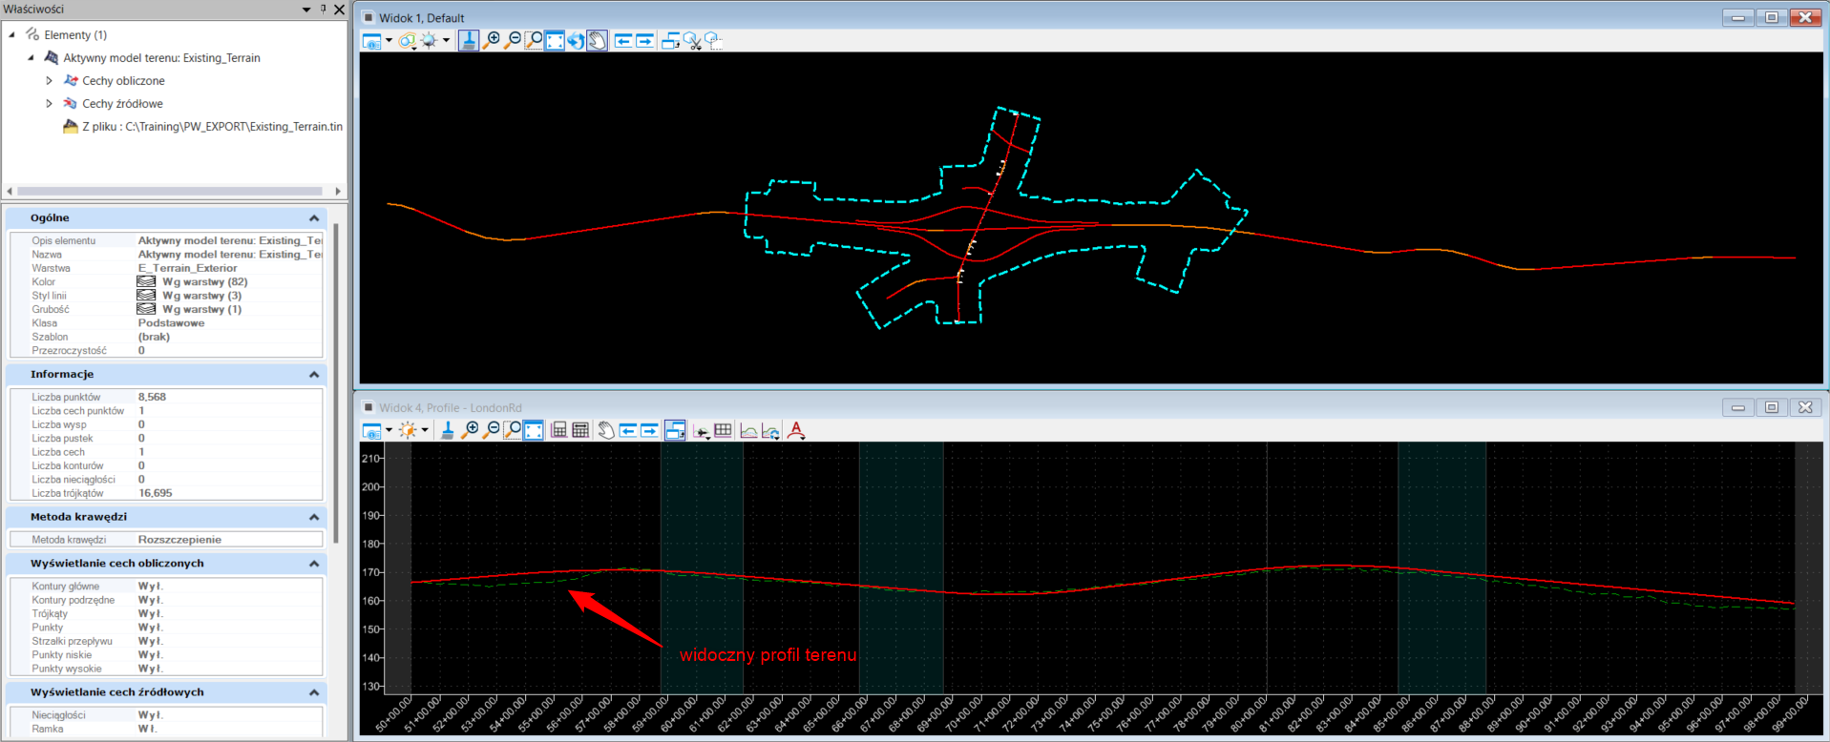Click the Metoda krawędzi value field
This screenshot has height=742, width=1830.
click(227, 540)
